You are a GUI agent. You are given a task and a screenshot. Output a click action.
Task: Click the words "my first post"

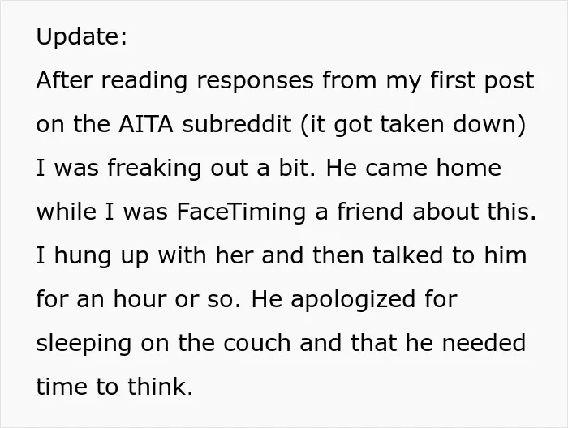460,81
